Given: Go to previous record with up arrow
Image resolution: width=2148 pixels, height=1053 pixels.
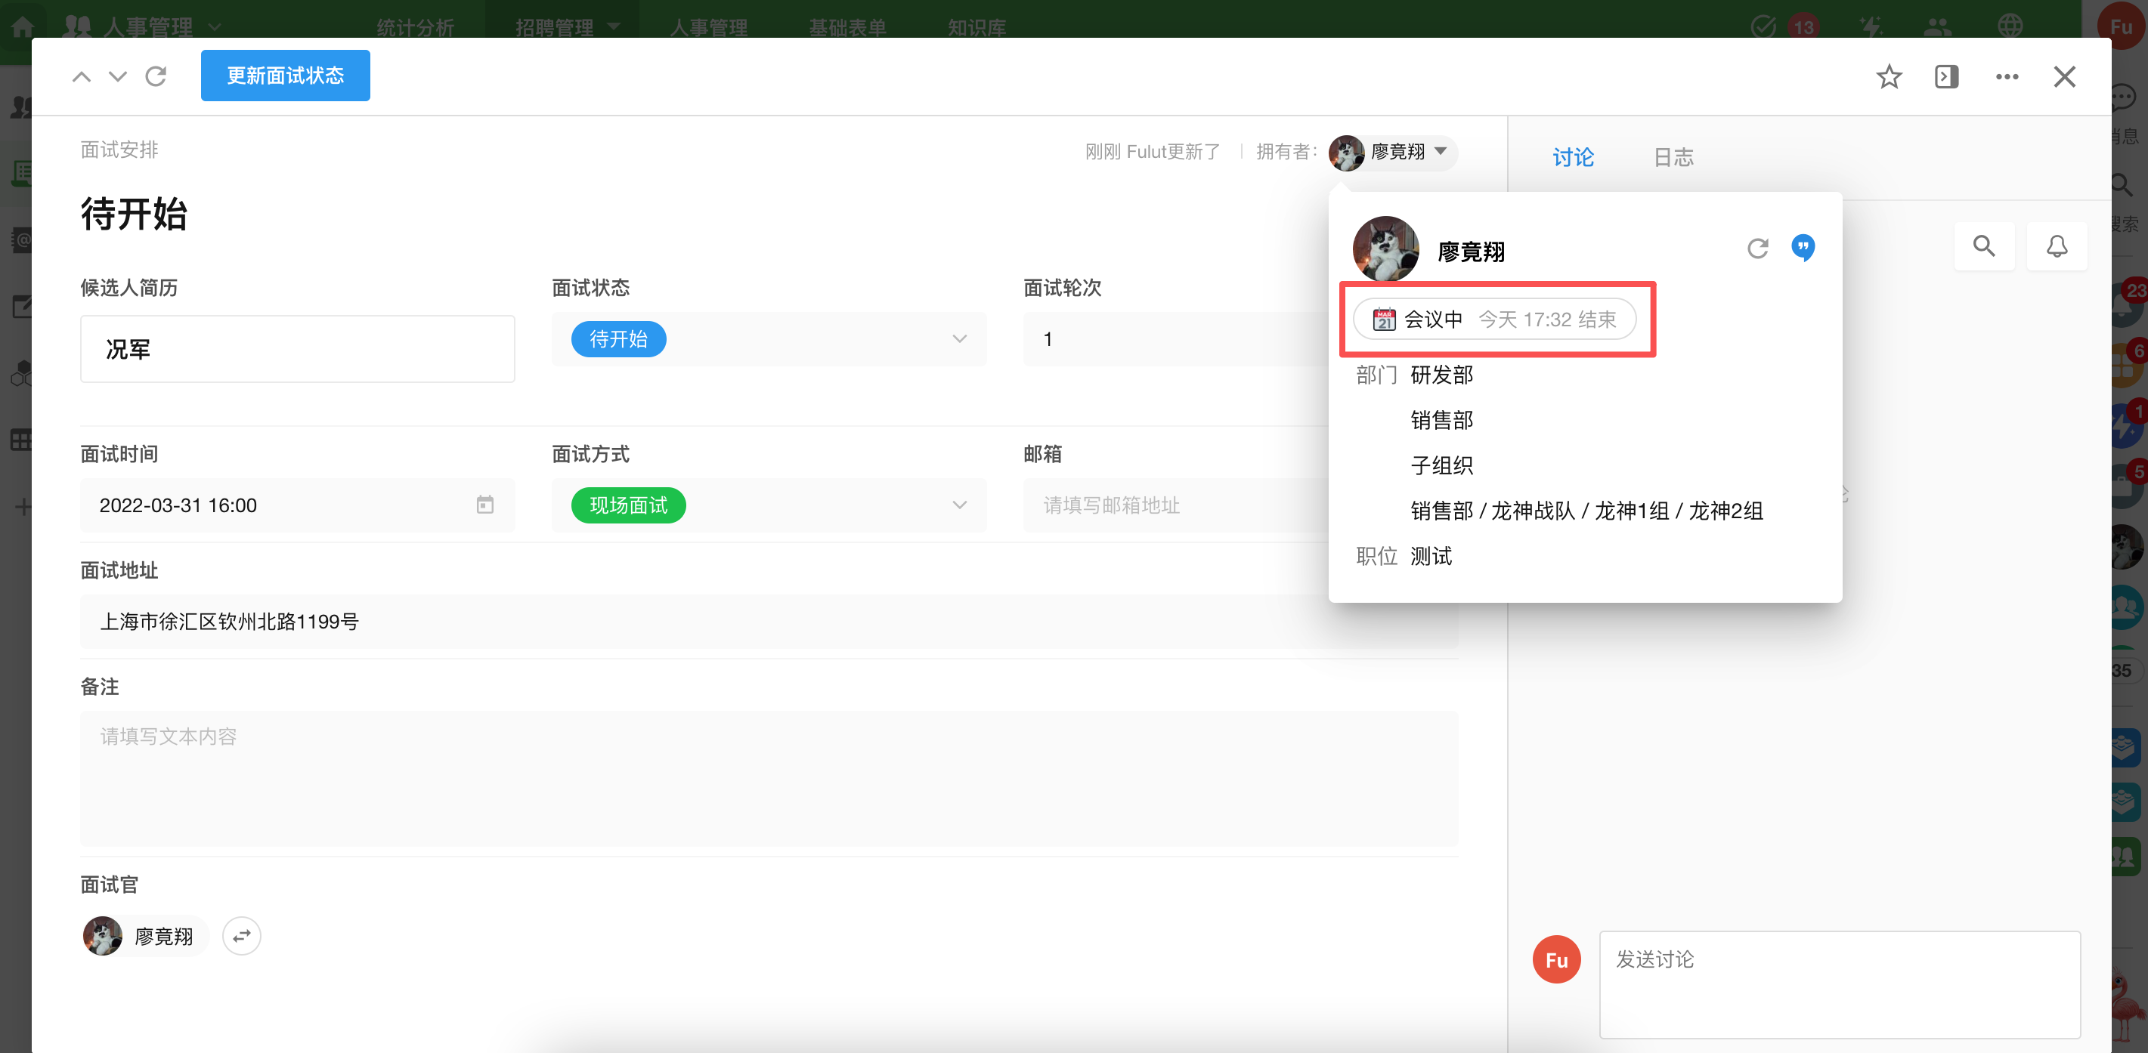Looking at the screenshot, I should (81, 76).
